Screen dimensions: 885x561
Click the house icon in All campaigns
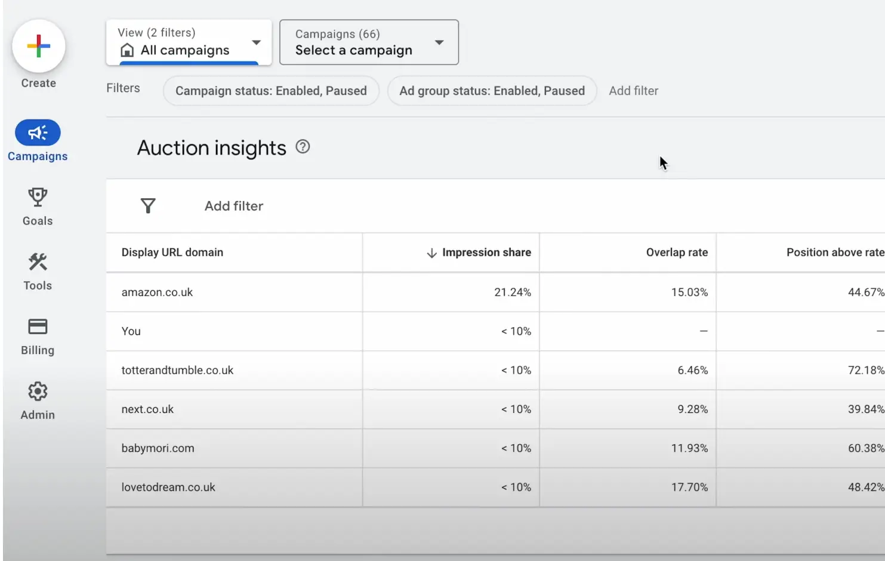[x=127, y=50]
